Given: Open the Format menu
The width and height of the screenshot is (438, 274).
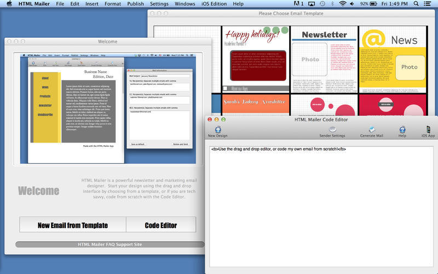Looking at the screenshot, I should [x=113, y=4].
